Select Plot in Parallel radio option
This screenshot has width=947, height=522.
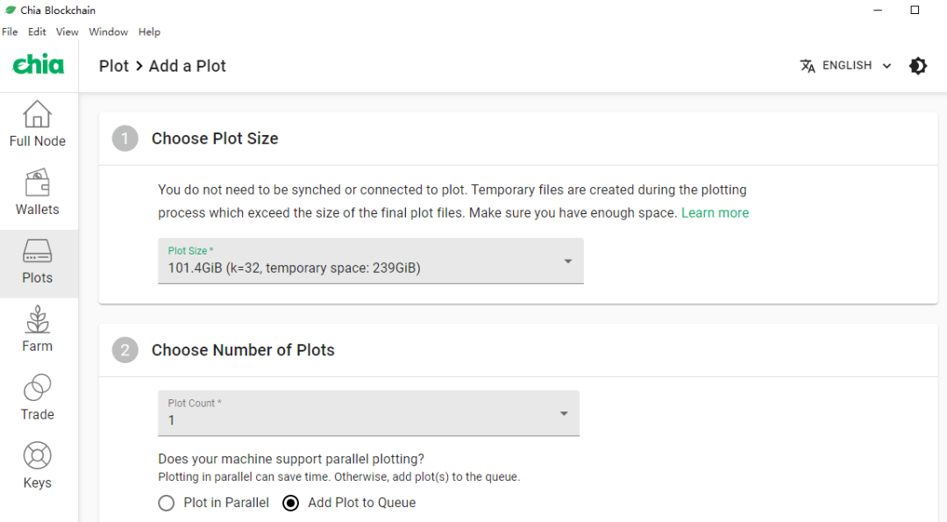(x=166, y=503)
